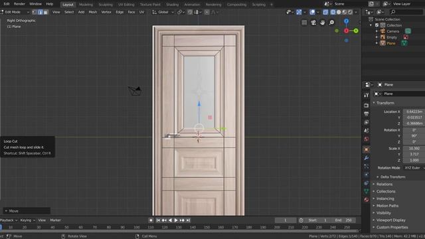This screenshot has height=239, width=425.
Task: Open the Tool properties tab
Action: point(366,95)
